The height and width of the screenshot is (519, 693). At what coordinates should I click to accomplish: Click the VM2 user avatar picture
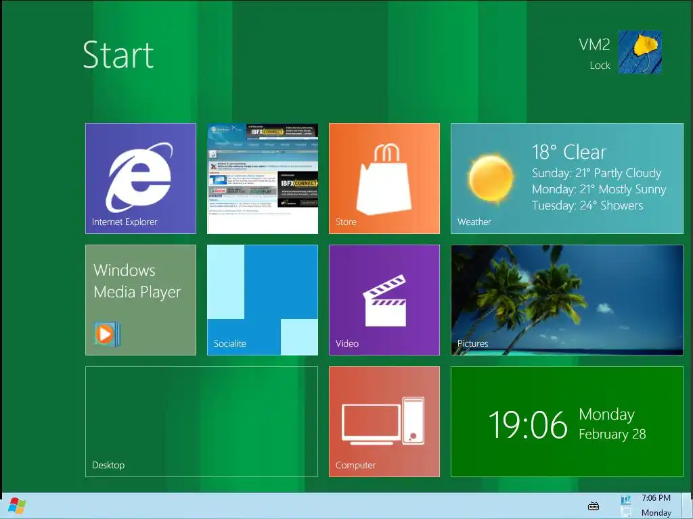pos(640,52)
